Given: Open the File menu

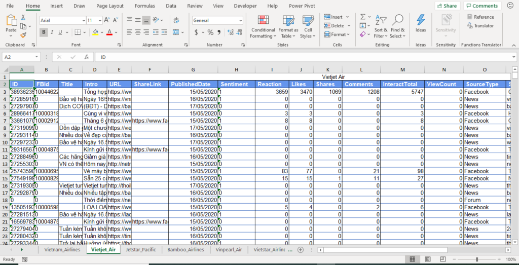Looking at the screenshot, I should 10,6.
